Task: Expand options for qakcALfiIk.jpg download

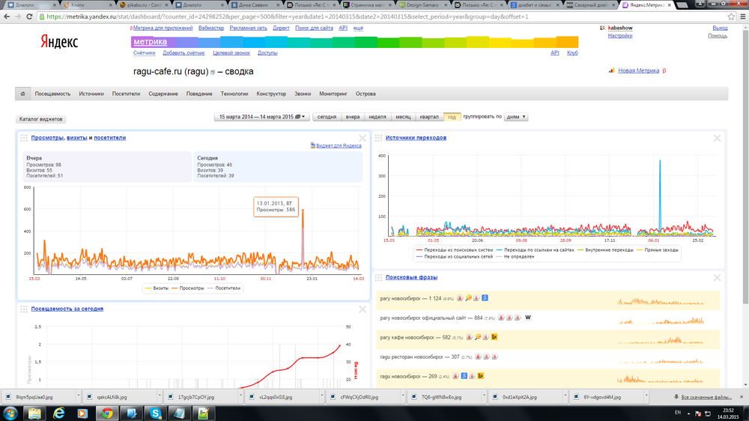Action: click(159, 396)
